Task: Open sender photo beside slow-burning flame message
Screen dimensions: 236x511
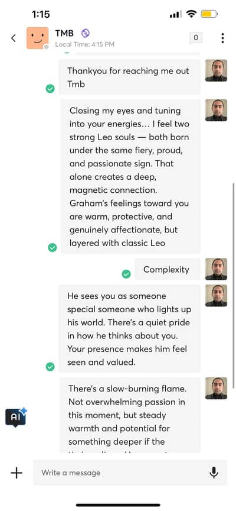Action: [x=216, y=388]
